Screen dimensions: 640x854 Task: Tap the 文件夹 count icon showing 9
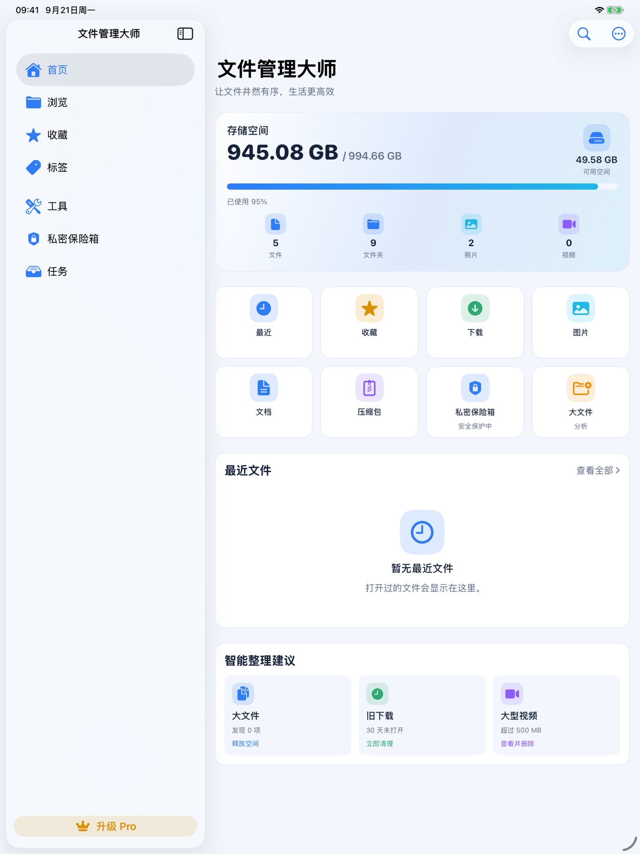click(x=373, y=224)
